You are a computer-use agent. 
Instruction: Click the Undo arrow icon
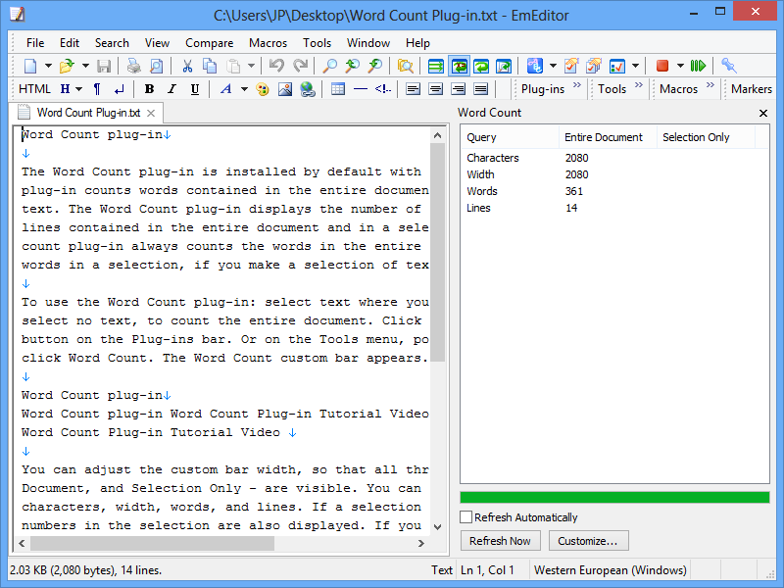(276, 66)
